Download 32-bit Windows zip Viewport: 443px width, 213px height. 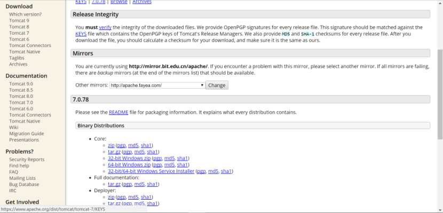pyautogui.click(x=129, y=158)
